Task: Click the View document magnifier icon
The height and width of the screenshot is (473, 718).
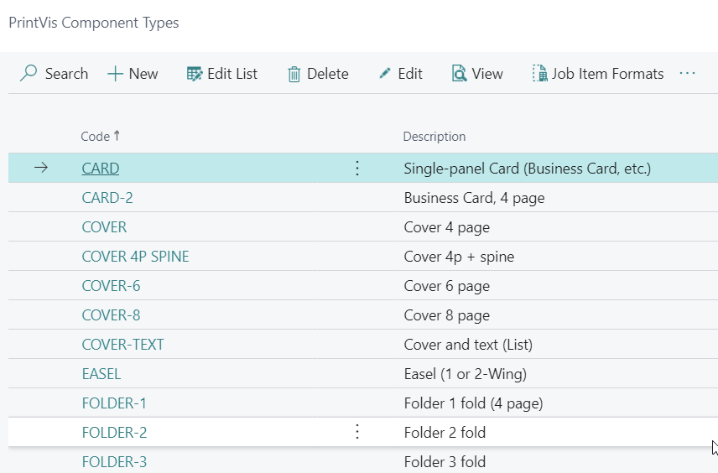Action: [459, 73]
